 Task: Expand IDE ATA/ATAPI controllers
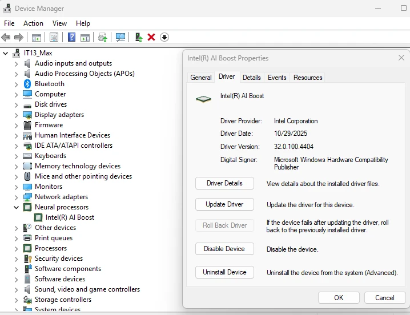click(16, 146)
